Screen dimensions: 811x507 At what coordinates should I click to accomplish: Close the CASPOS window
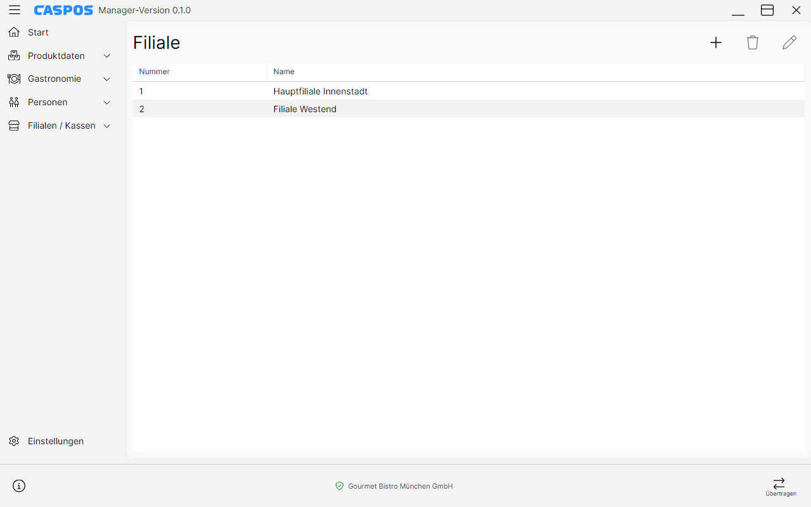click(x=796, y=10)
